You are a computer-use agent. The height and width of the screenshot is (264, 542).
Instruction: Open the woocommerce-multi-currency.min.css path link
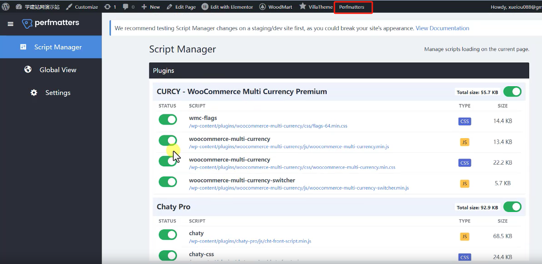[x=292, y=168]
